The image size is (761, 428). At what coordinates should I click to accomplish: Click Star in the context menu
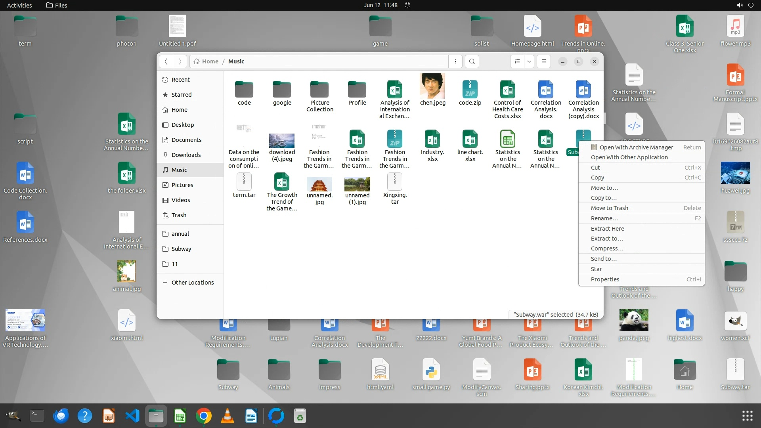596,269
